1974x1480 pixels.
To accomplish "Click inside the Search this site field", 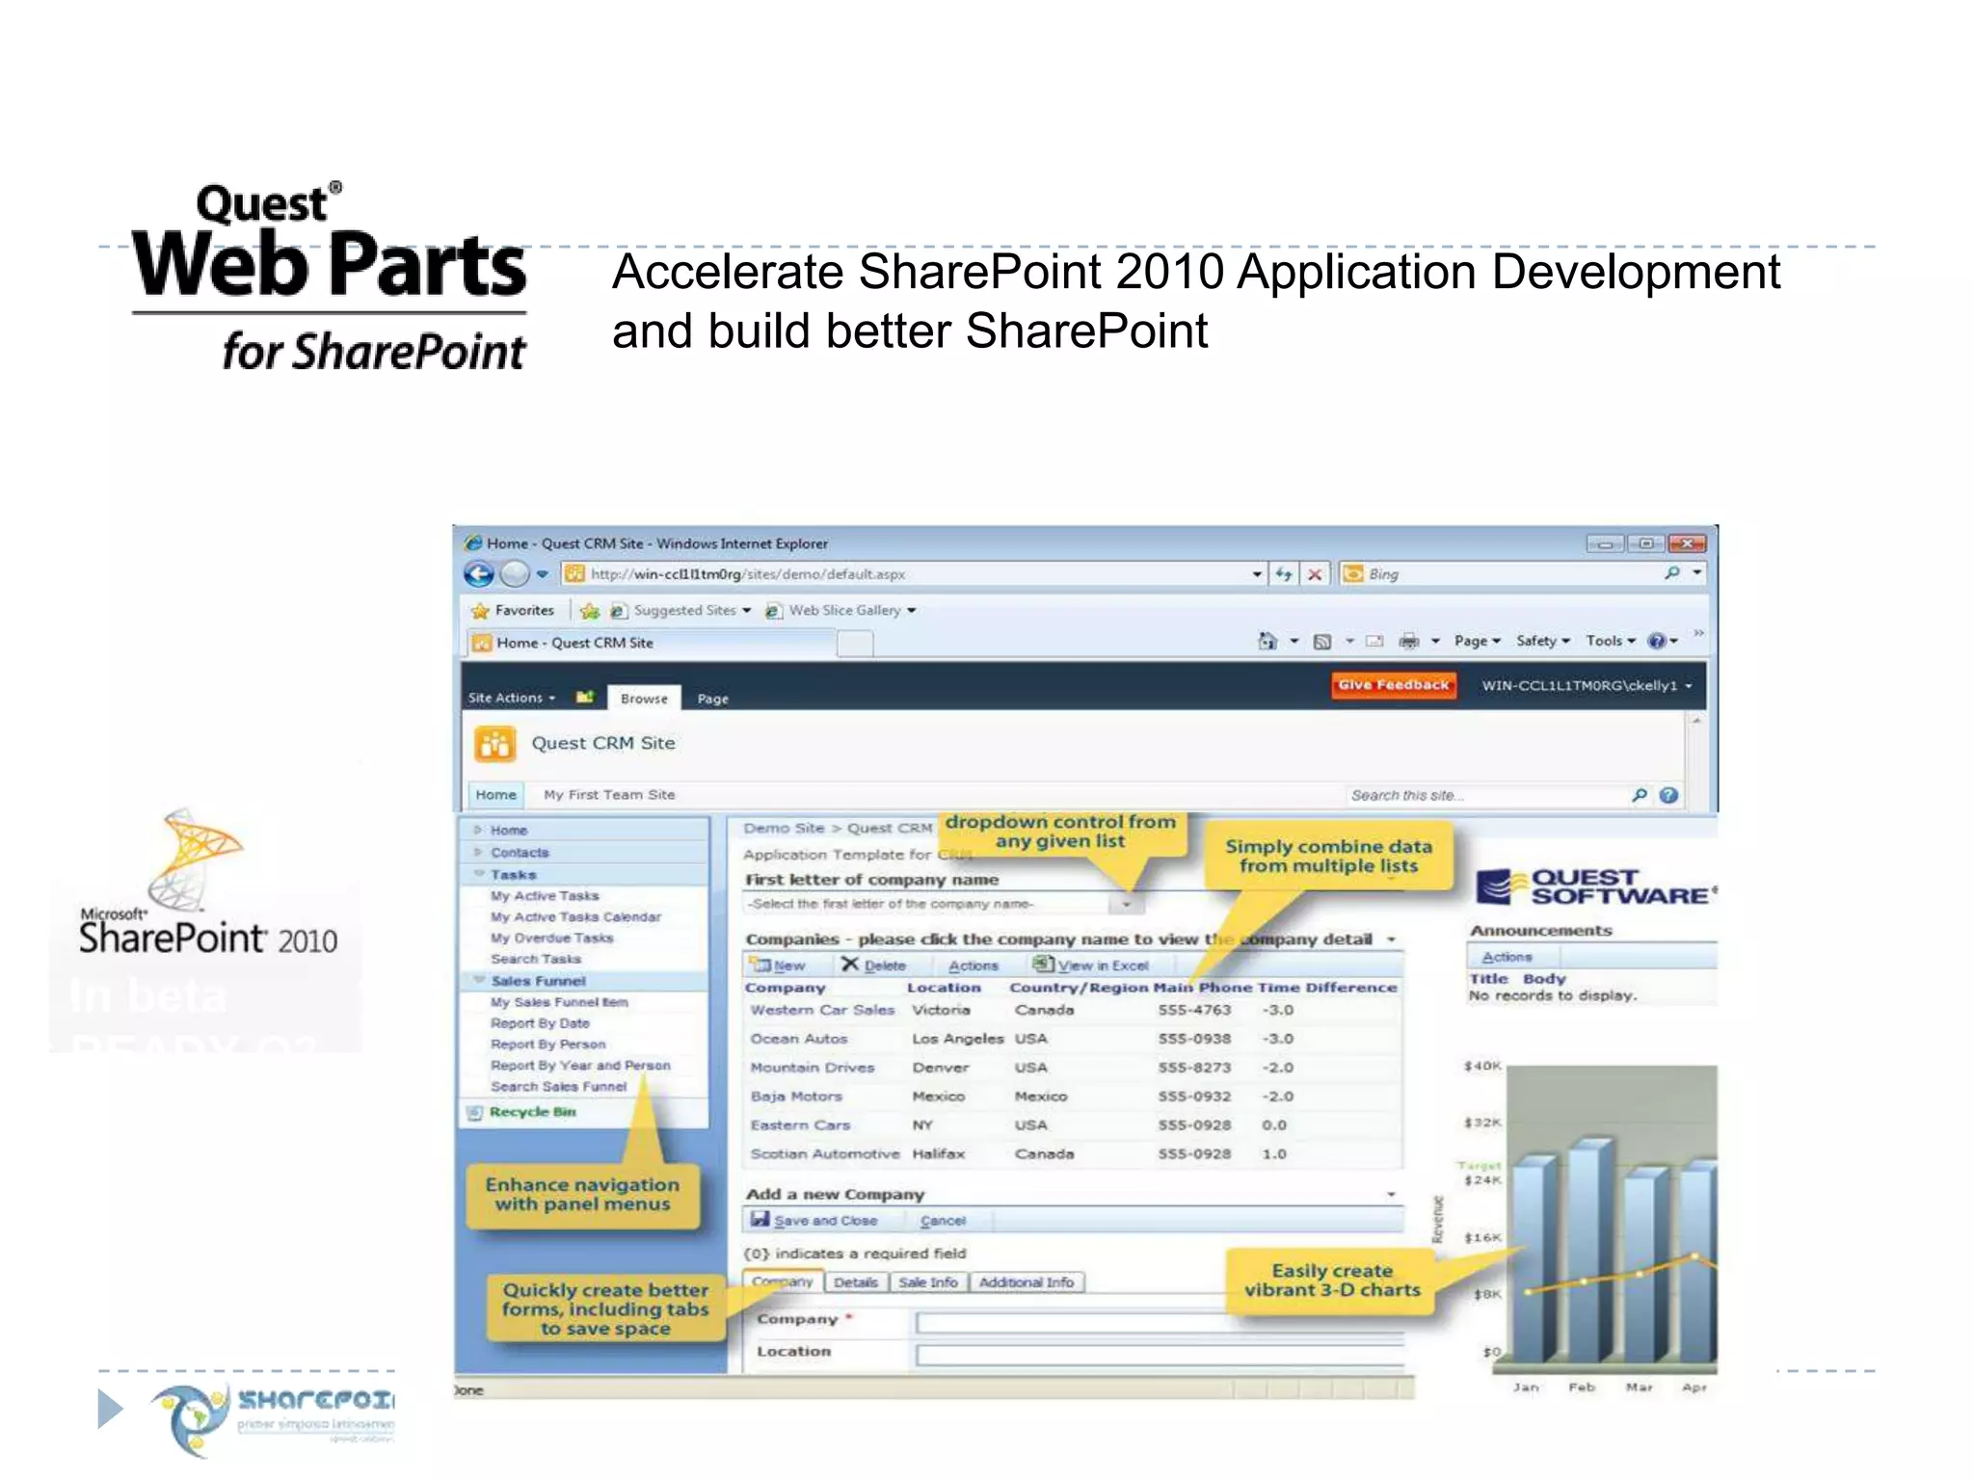I will (x=1484, y=795).
